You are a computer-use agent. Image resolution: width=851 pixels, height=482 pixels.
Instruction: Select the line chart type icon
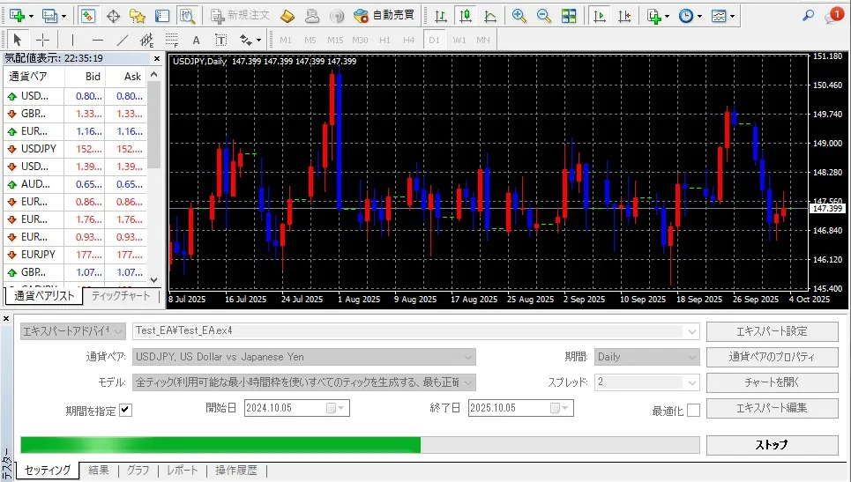[x=489, y=16]
